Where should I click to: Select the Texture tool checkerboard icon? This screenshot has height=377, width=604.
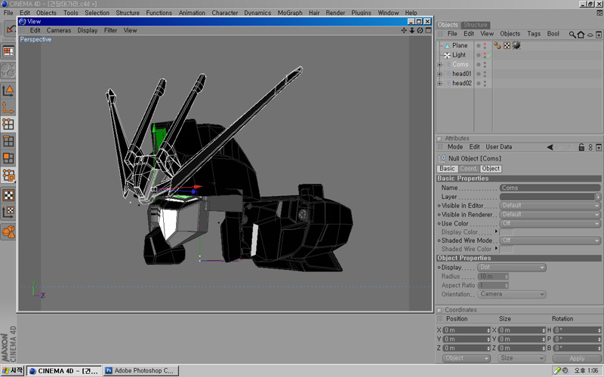pos(8,195)
